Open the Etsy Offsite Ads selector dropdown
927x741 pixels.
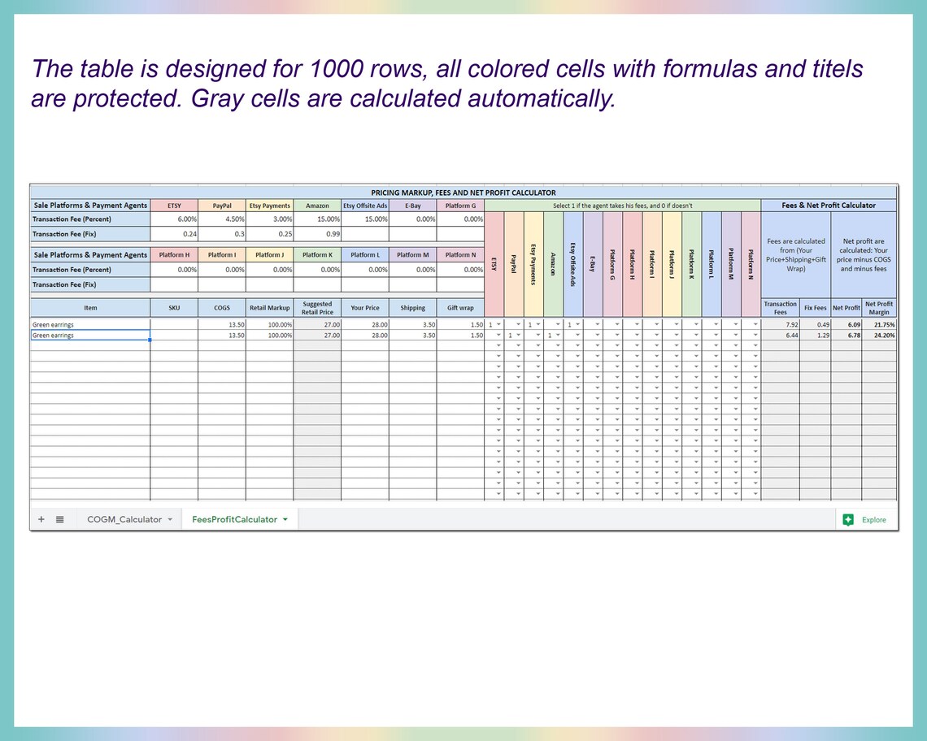tap(576, 324)
